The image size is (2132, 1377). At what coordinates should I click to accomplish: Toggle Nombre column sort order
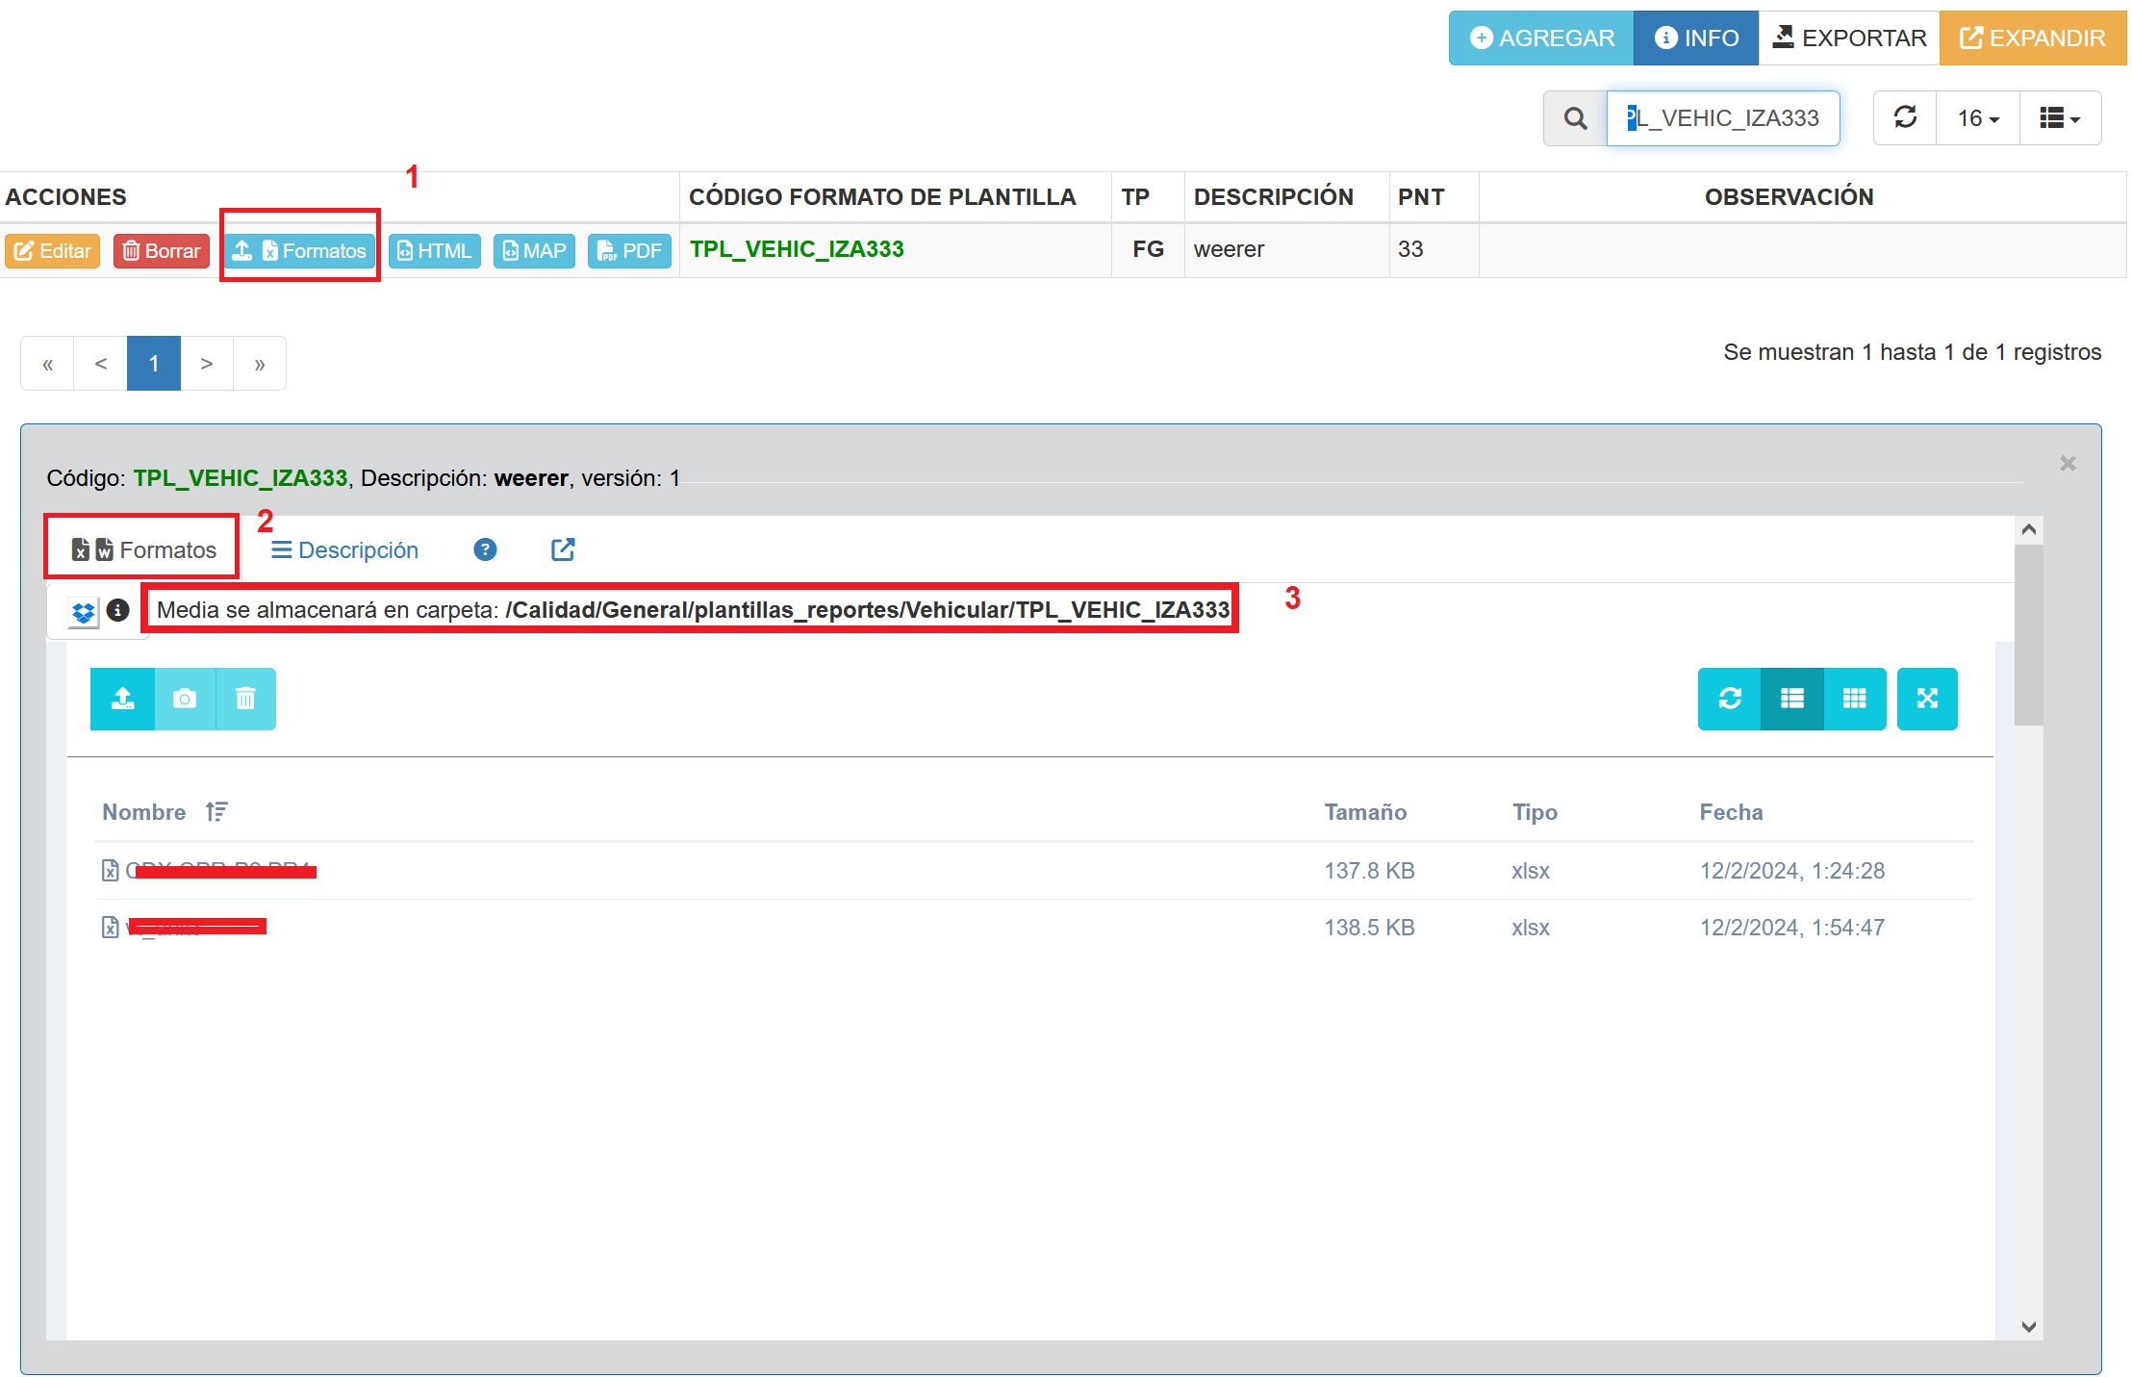point(216,811)
